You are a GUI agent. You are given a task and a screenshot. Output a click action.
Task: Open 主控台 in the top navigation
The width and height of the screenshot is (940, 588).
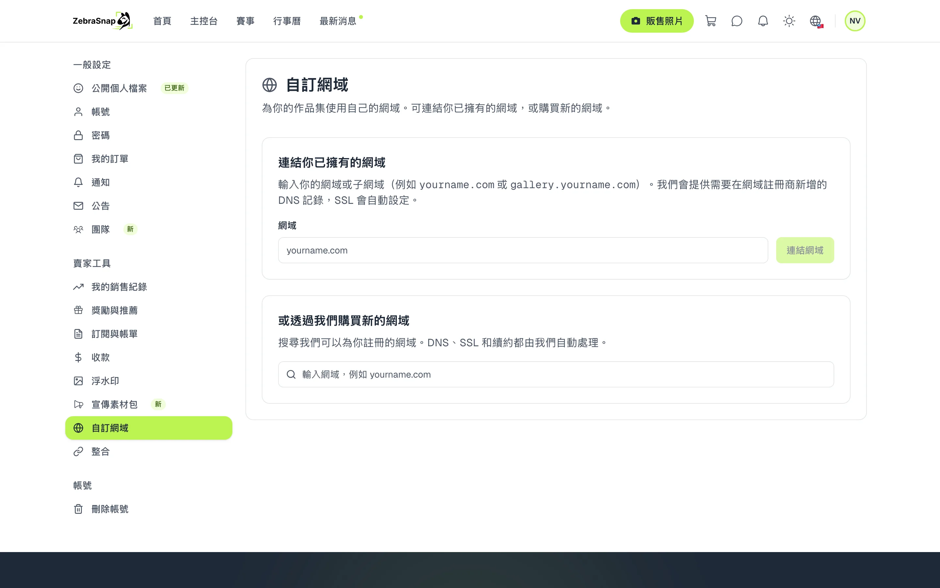204,21
